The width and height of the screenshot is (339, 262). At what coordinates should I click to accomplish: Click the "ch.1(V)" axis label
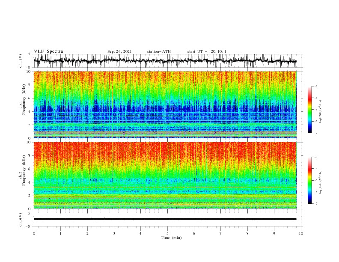coord(21,61)
